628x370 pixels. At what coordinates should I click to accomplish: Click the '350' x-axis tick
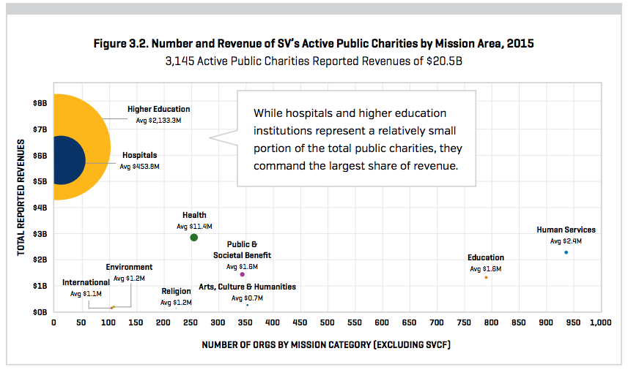[x=245, y=322]
